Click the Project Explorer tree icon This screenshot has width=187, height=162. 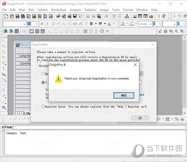click(127, 16)
